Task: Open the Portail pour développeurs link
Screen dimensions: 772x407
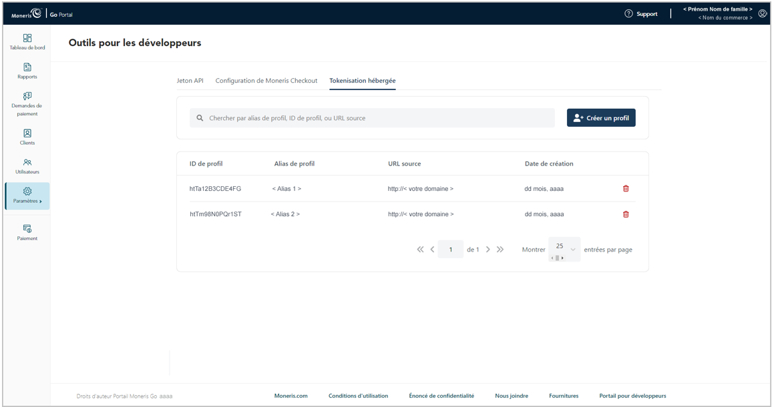Action: (632, 396)
